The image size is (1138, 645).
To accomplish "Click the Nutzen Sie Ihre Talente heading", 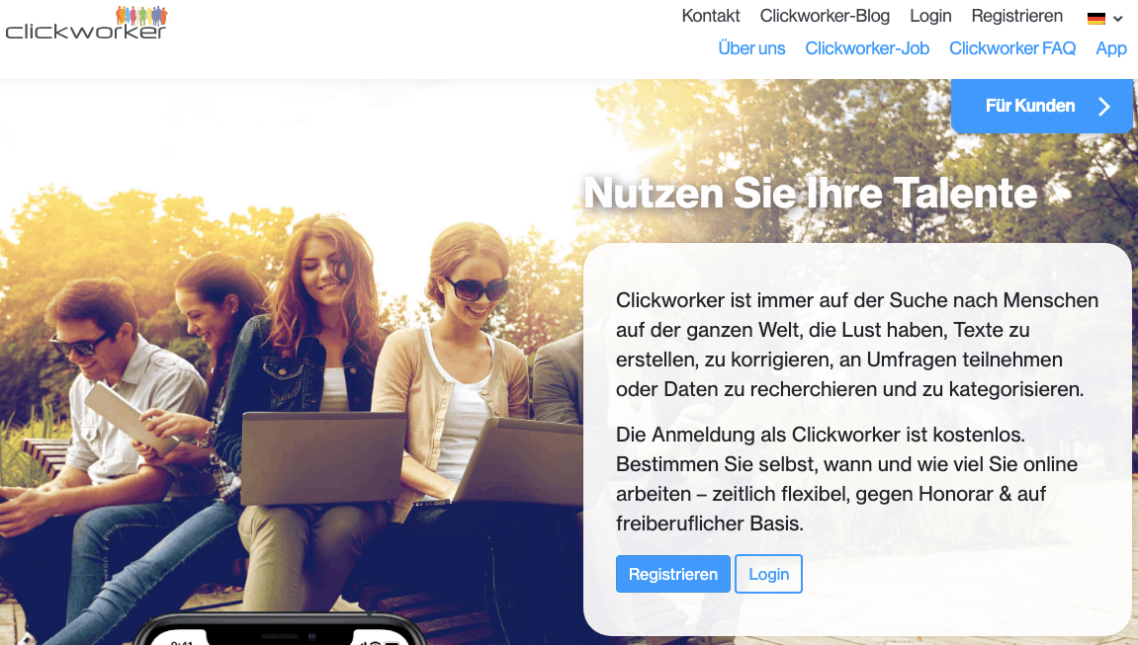I will (811, 193).
